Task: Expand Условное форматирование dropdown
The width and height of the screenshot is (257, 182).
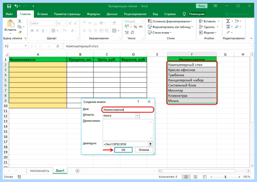Action: [x=191, y=21]
